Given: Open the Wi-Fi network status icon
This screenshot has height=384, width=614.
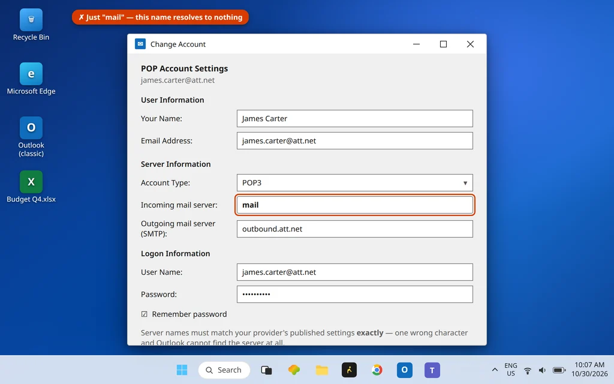Looking at the screenshot, I should tap(528, 370).
